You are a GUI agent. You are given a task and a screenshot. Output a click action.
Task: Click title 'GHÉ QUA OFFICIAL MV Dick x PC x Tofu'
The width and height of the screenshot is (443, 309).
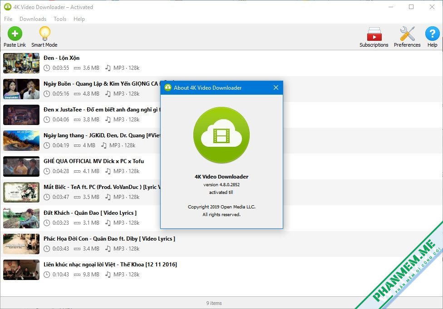94,161
